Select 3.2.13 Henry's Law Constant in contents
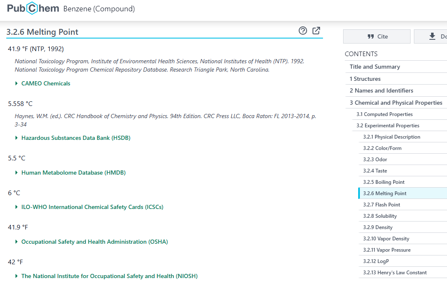The image size is (447, 281). [x=395, y=273]
